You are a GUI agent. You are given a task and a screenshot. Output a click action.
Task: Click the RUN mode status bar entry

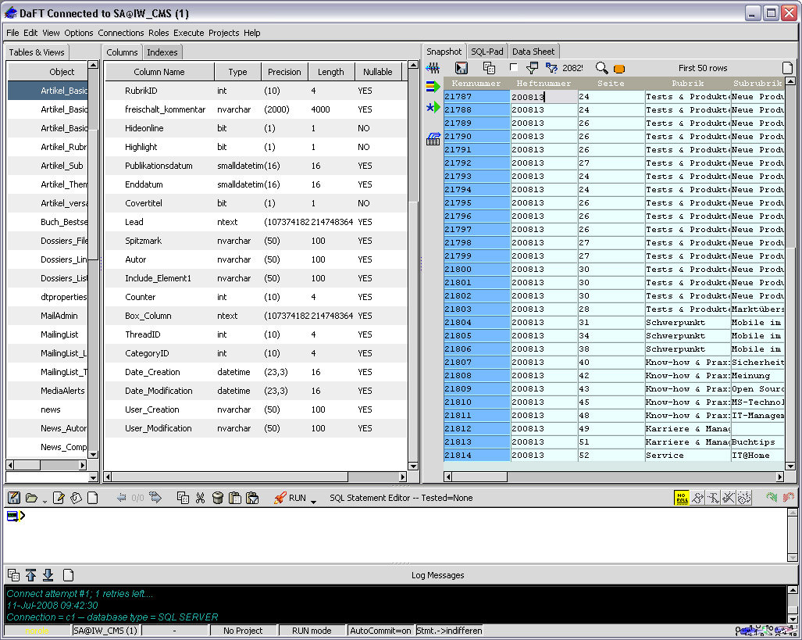[x=312, y=631]
